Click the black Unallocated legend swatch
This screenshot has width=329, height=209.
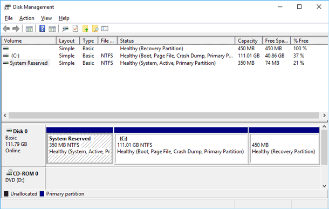(x=6, y=194)
